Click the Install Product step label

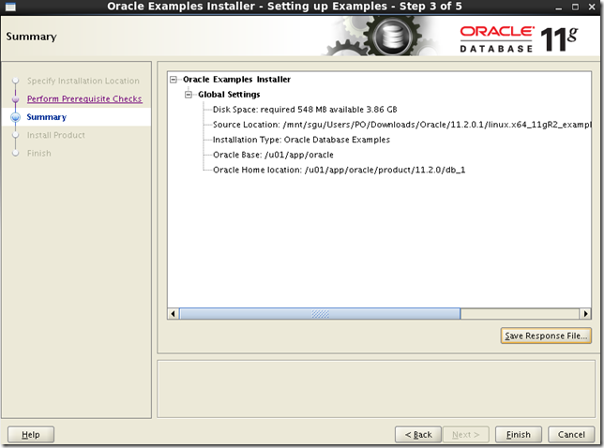pos(56,135)
